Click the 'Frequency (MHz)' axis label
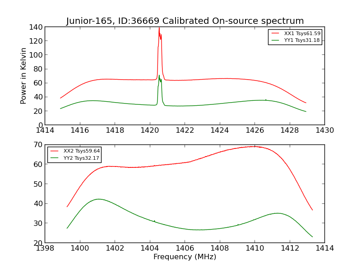Image resolution: width=361 pixels, height=270 pixels. [x=185, y=256]
